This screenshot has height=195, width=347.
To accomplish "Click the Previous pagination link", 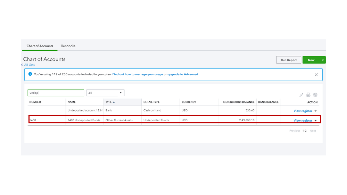I will point(295,131).
